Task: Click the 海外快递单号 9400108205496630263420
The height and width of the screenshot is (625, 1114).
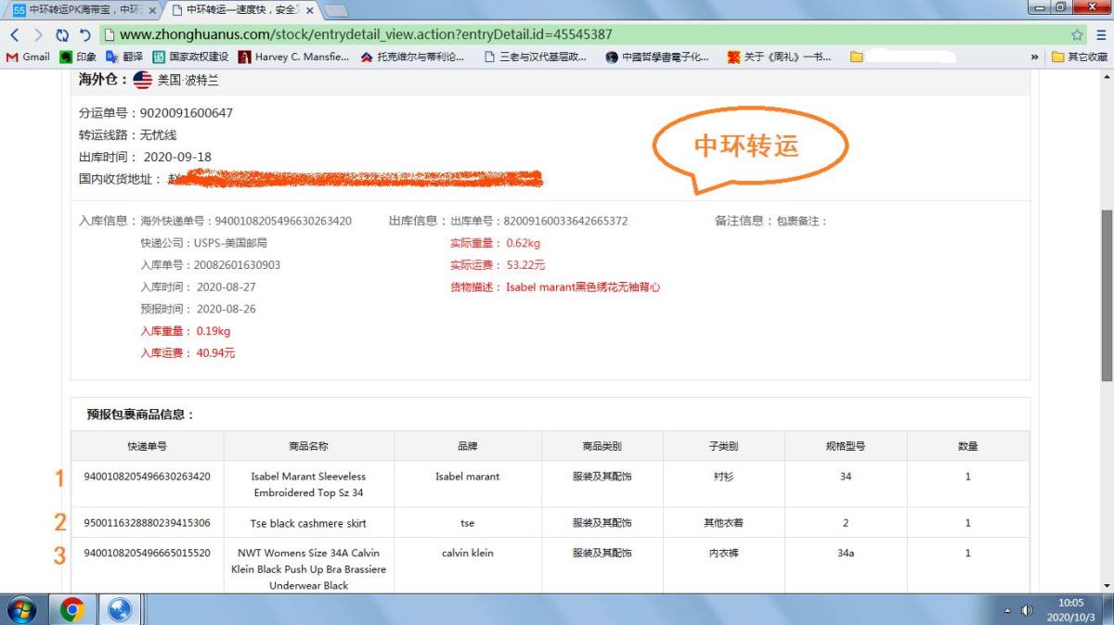Action: tap(246, 221)
